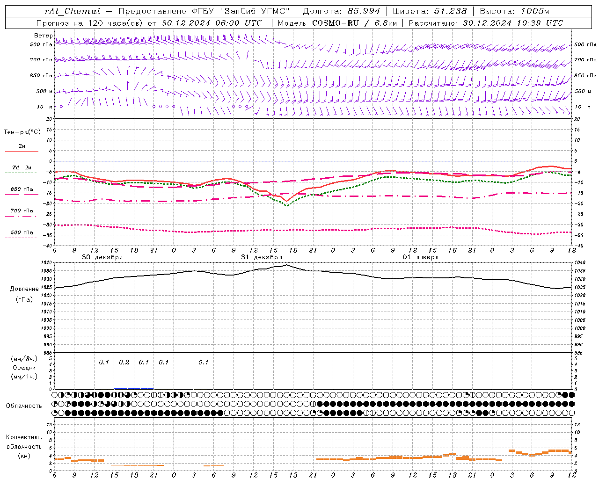Viewport: 599px width, 479px height.
Task: Click the (мм/1ч.) precipitation unit label
Action: (24, 377)
